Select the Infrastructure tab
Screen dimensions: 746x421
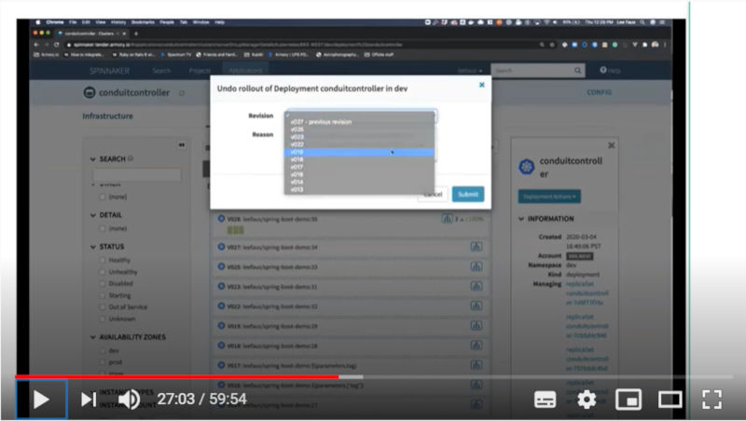107,115
